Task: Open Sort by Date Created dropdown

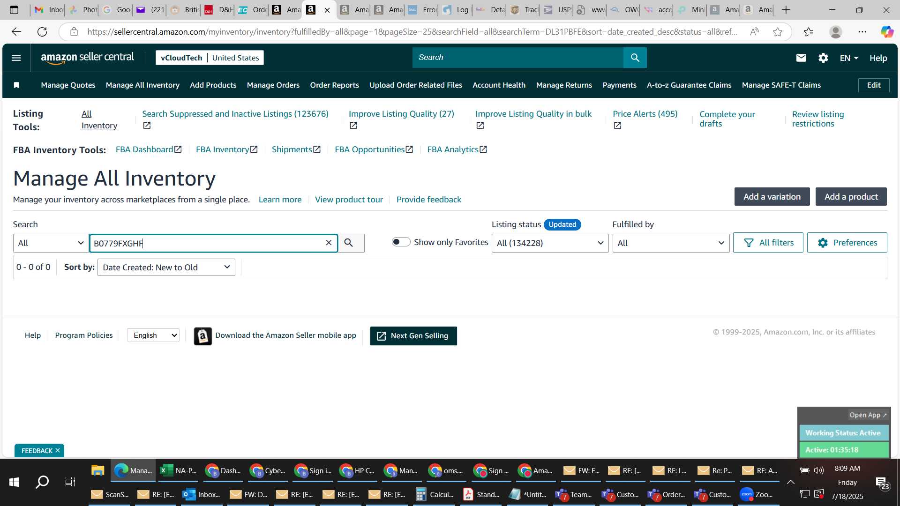Action: tap(166, 268)
